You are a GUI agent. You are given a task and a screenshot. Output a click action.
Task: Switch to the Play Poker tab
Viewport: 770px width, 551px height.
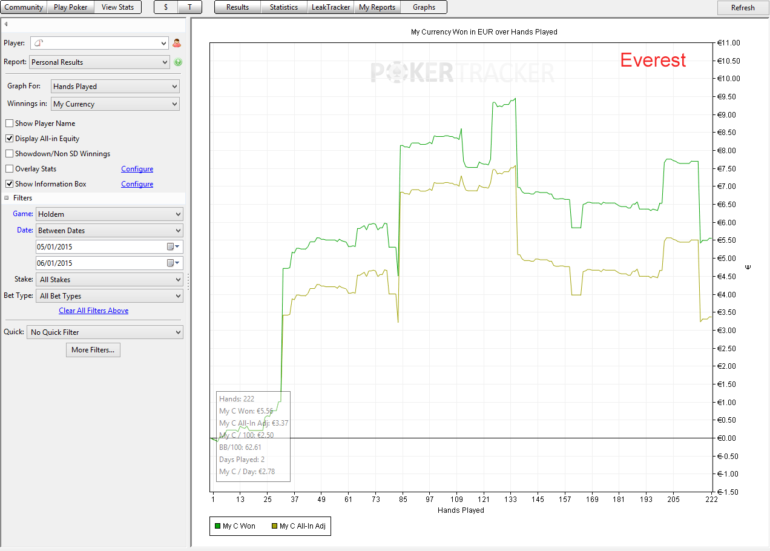coord(71,7)
